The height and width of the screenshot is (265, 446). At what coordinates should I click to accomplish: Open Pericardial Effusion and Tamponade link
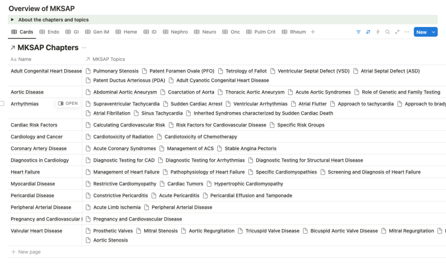click(251, 196)
